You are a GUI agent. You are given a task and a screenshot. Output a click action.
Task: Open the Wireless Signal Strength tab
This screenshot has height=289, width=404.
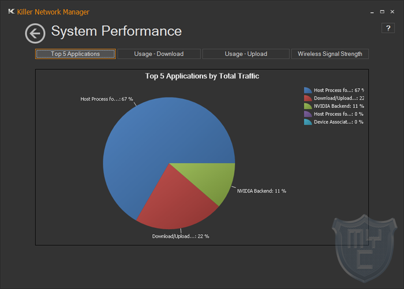(x=330, y=54)
